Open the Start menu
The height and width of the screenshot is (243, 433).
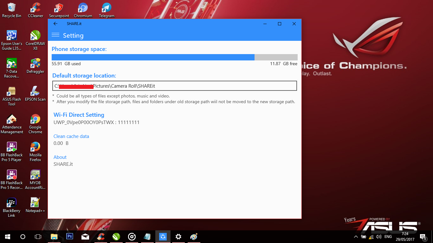[x=7, y=236]
